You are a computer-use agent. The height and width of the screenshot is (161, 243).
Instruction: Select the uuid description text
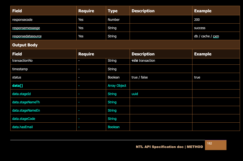[x=135, y=94]
